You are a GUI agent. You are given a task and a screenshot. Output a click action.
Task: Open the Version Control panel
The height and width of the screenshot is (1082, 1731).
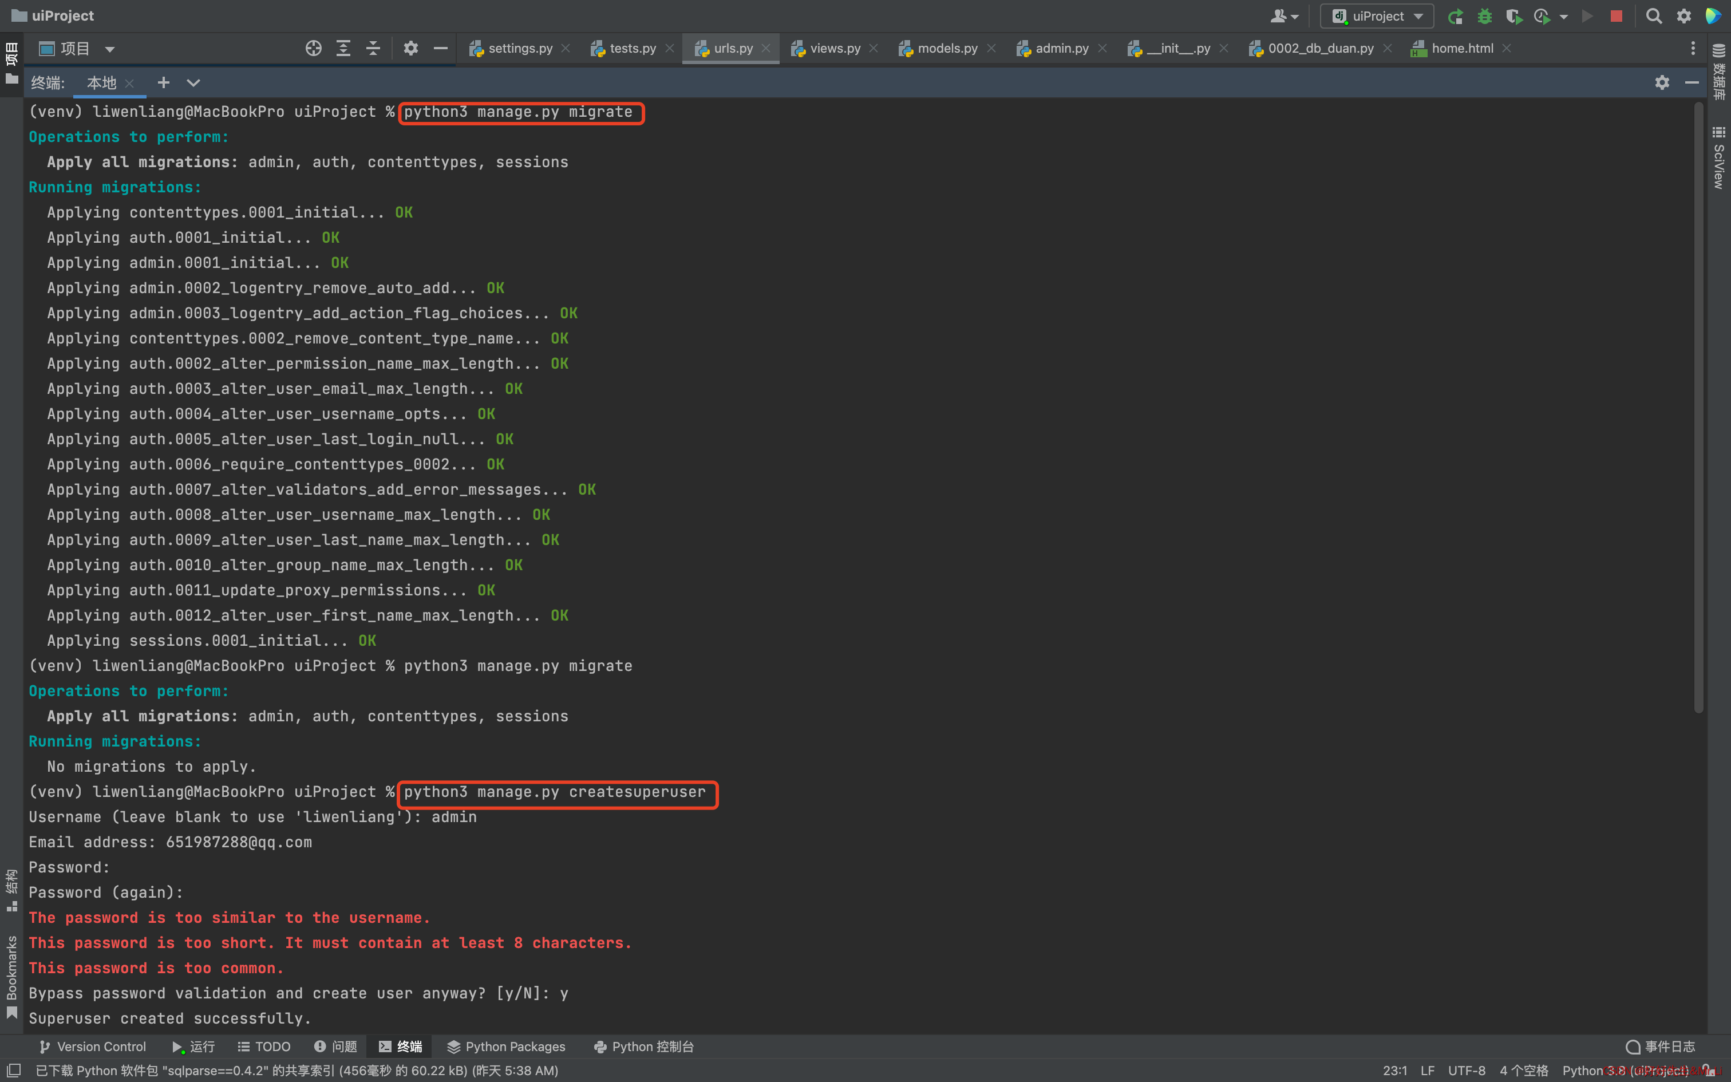pyautogui.click(x=93, y=1047)
